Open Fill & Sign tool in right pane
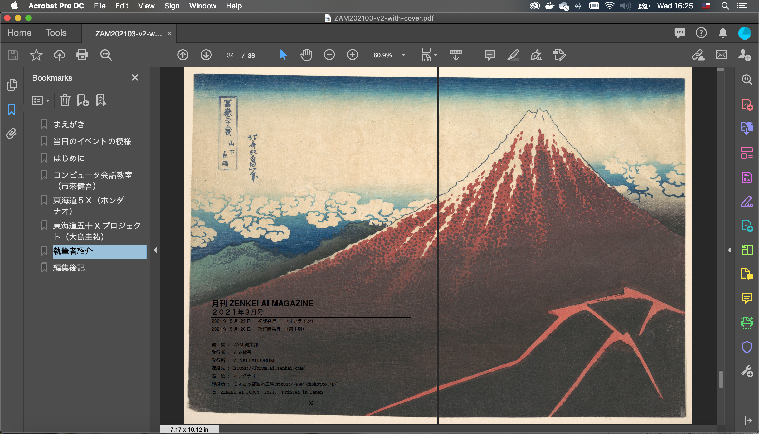The width and height of the screenshot is (759, 434). [x=747, y=202]
